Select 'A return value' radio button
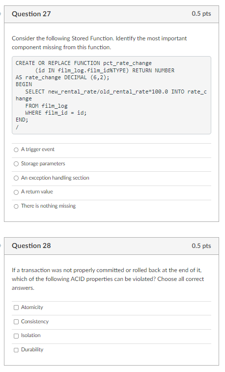 (16, 192)
